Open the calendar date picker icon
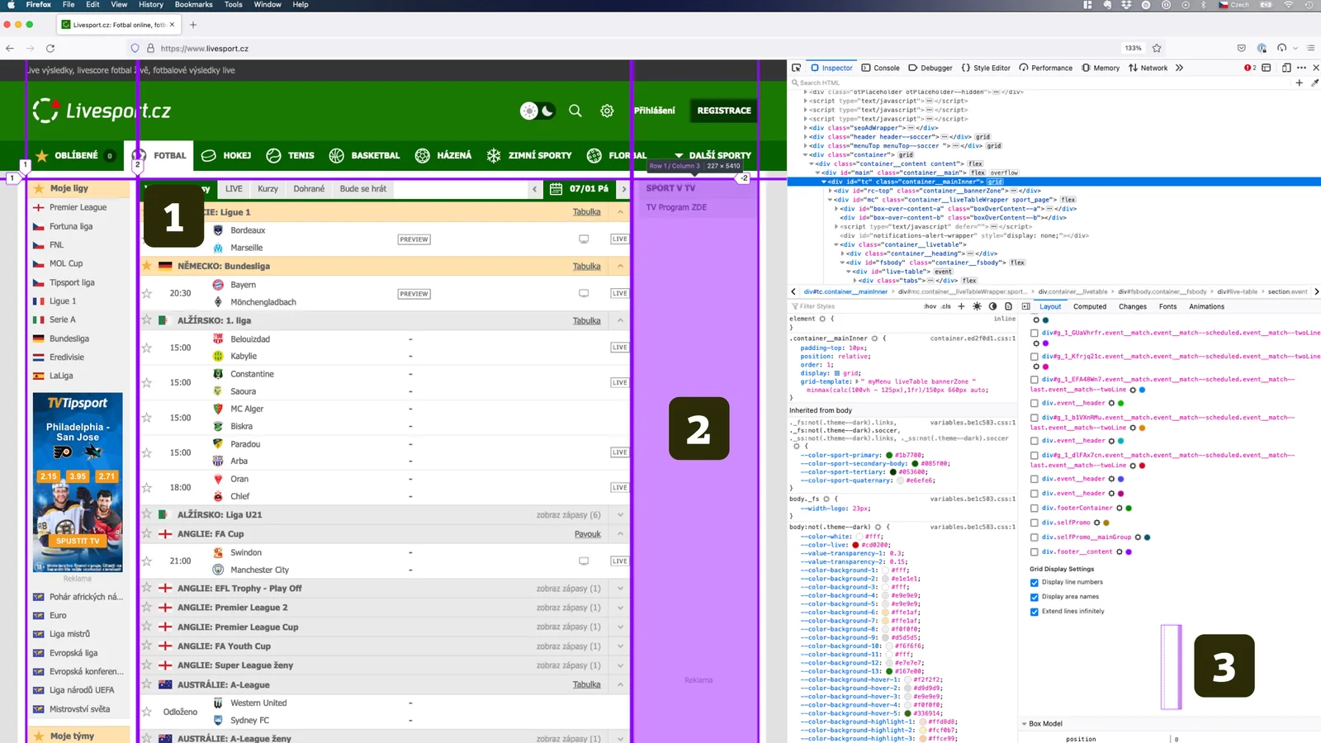The width and height of the screenshot is (1321, 743). [557, 188]
